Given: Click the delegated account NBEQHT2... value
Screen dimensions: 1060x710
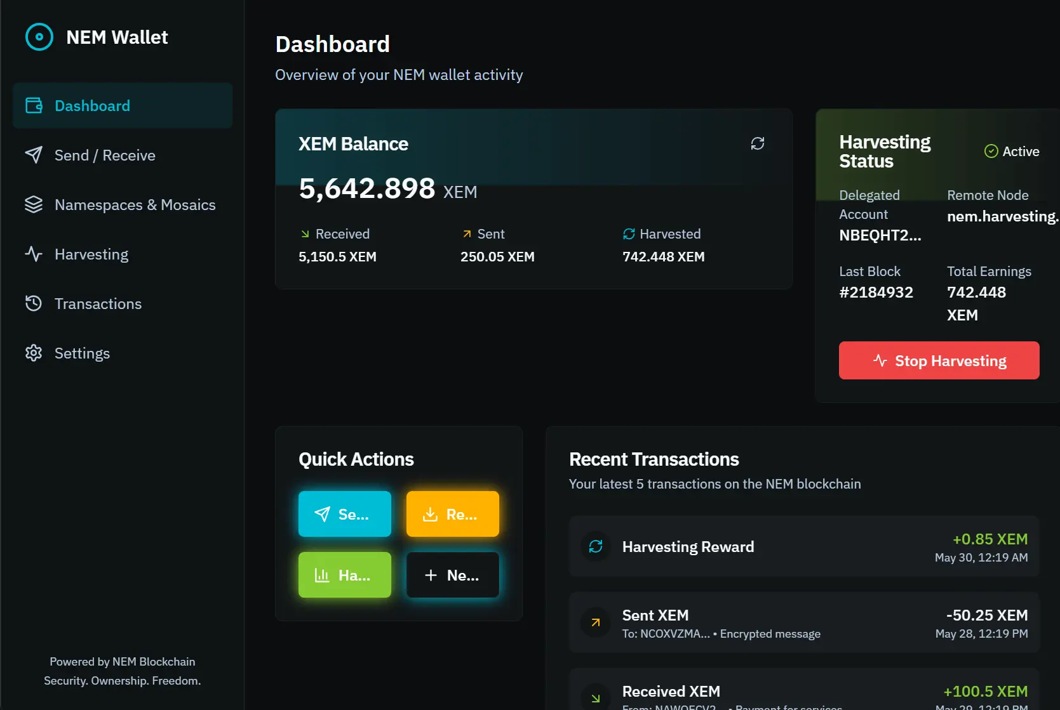Looking at the screenshot, I should click(x=880, y=235).
